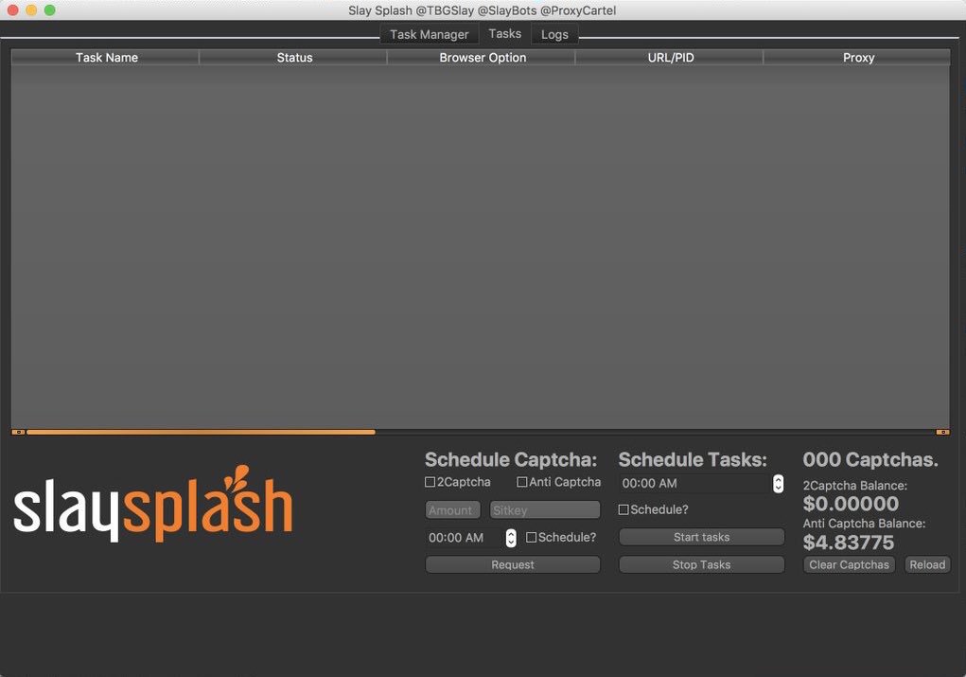The image size is (966, 677).
Task: Click the scrollbar's right arrow button
Action: point(942,432)
